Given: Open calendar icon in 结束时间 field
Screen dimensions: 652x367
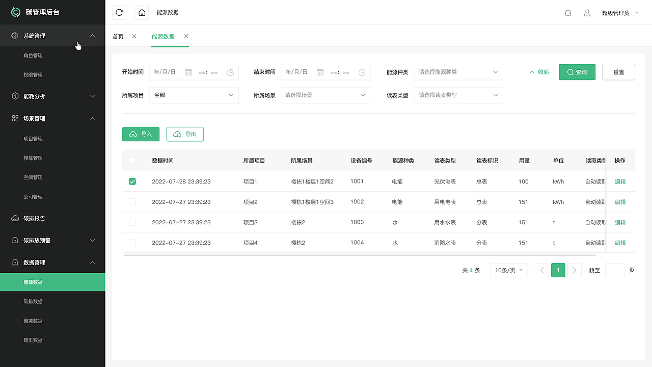Looking at the screenshot, I should [x=320, y=72].
